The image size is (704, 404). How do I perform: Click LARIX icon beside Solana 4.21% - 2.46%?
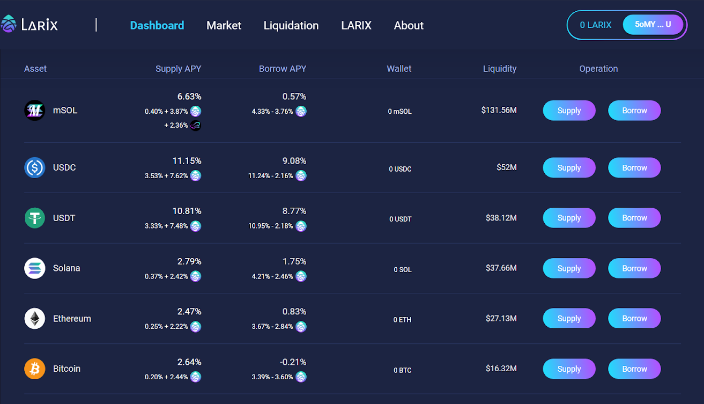(301, 277)
